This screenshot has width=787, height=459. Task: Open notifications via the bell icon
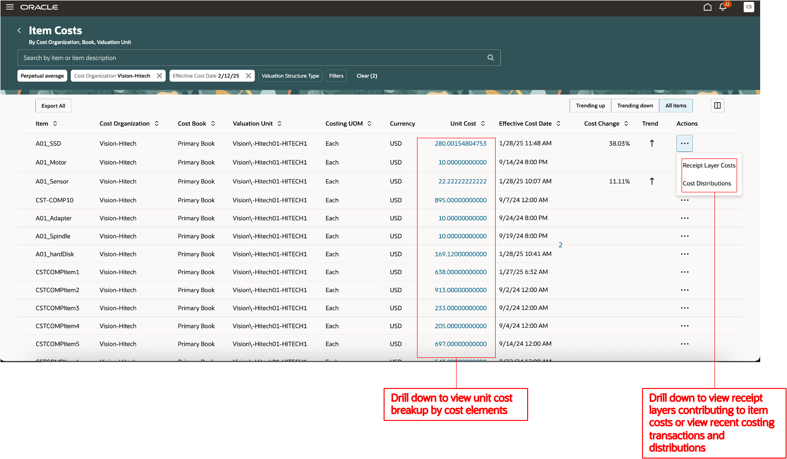pyautogui.click(x=723, y=7)
